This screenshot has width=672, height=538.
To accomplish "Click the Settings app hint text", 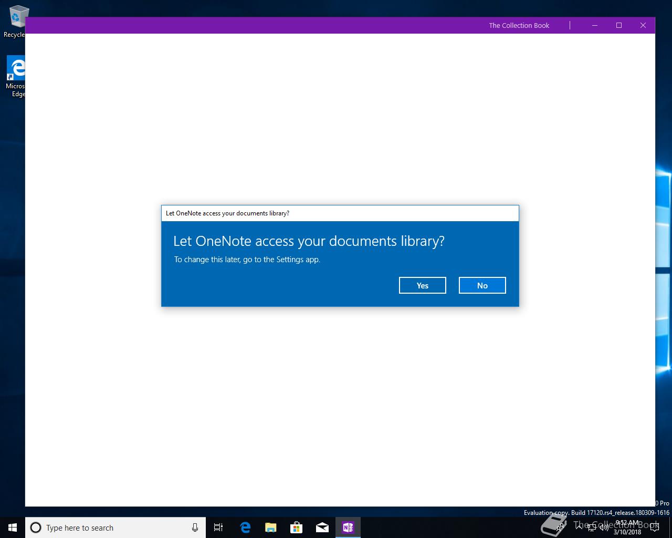I will click(247, 260).
